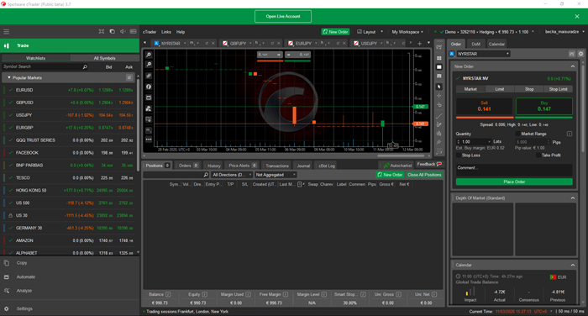
Task: Click the Feedback button
Action: point(429,164)
